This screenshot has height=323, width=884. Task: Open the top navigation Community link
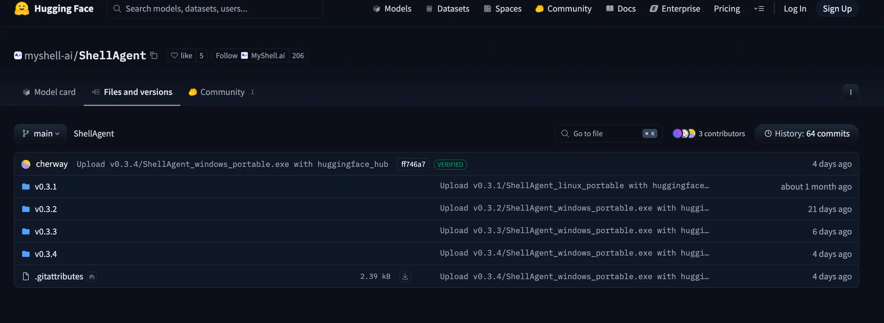tap(563, 9)
